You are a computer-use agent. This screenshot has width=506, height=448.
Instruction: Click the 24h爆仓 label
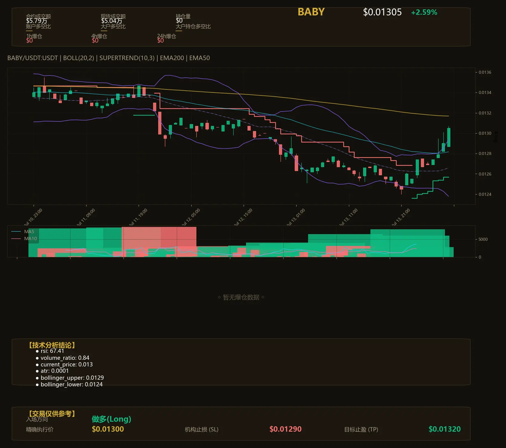tap(166, 36)
